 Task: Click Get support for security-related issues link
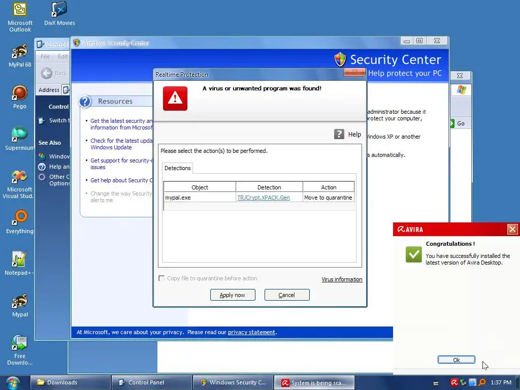pyautogui.click(x=121, y=164)
